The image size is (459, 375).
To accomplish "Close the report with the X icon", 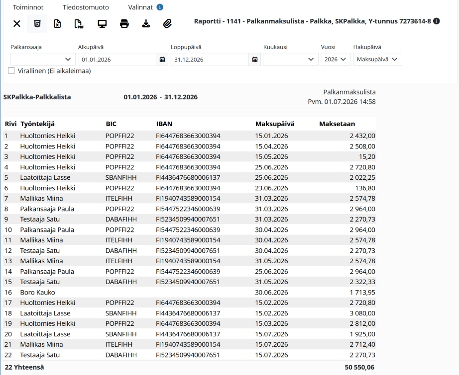I will [x=17, y=24].
